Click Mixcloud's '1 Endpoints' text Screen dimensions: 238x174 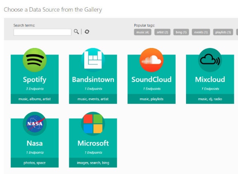pos(210,89)
